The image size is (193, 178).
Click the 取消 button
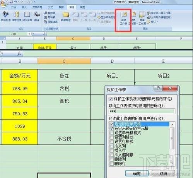pyautogui.click(x=163, y=173)
